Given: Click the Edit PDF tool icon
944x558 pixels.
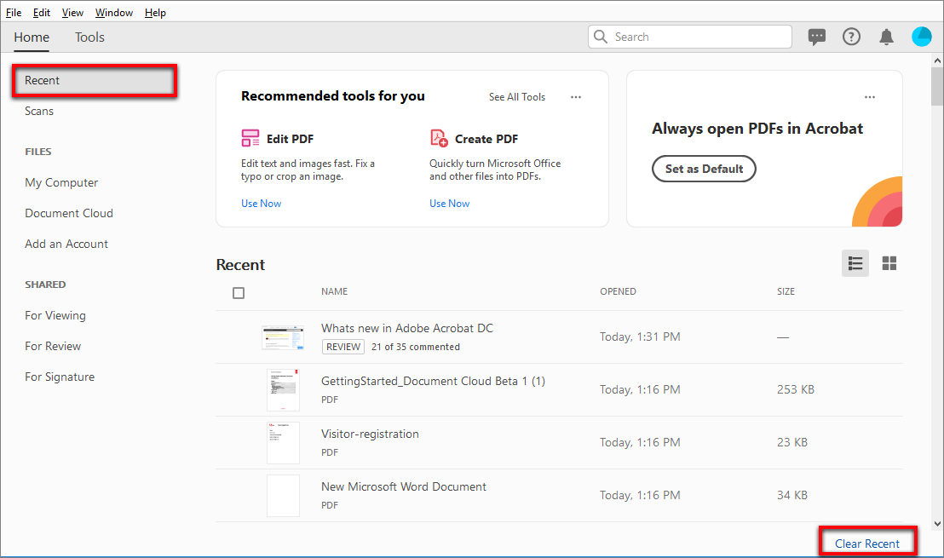Looking at the screenshot, I should pos(250,139).
